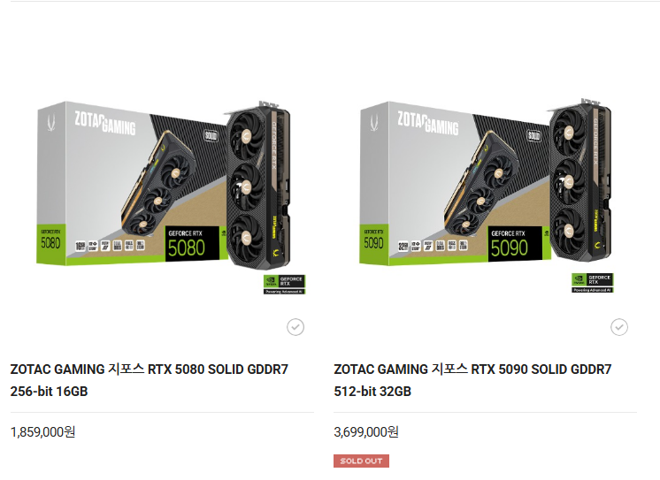Click the green 5080 side panel label
This screenshot has width=660, height=480.
pos(51,244)
